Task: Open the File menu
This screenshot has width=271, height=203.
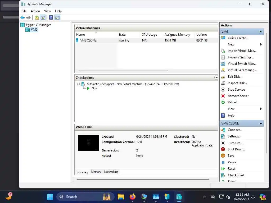Action: (24, 11)
